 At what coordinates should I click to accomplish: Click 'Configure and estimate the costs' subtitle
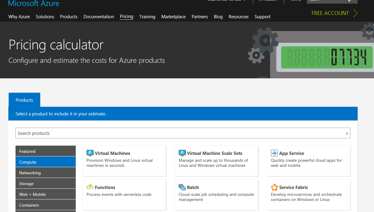tap(87, 61)
